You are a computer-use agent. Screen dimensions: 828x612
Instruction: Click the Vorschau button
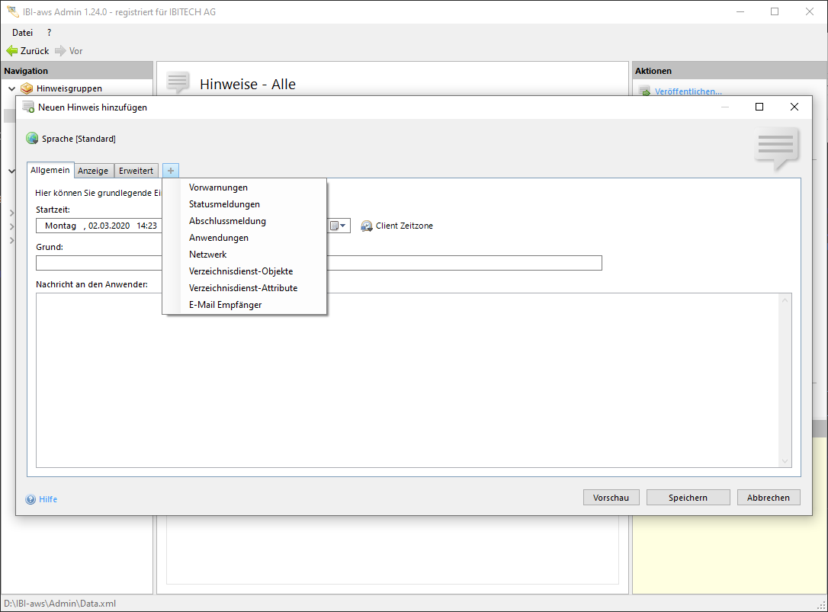[611, 498]
